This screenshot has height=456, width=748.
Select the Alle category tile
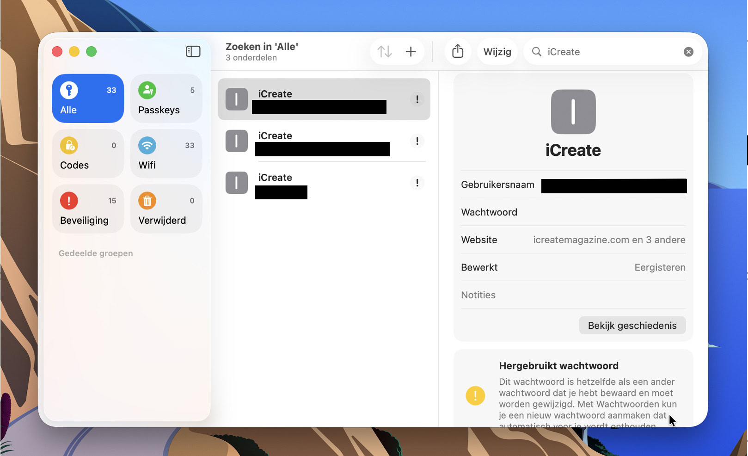88,99
